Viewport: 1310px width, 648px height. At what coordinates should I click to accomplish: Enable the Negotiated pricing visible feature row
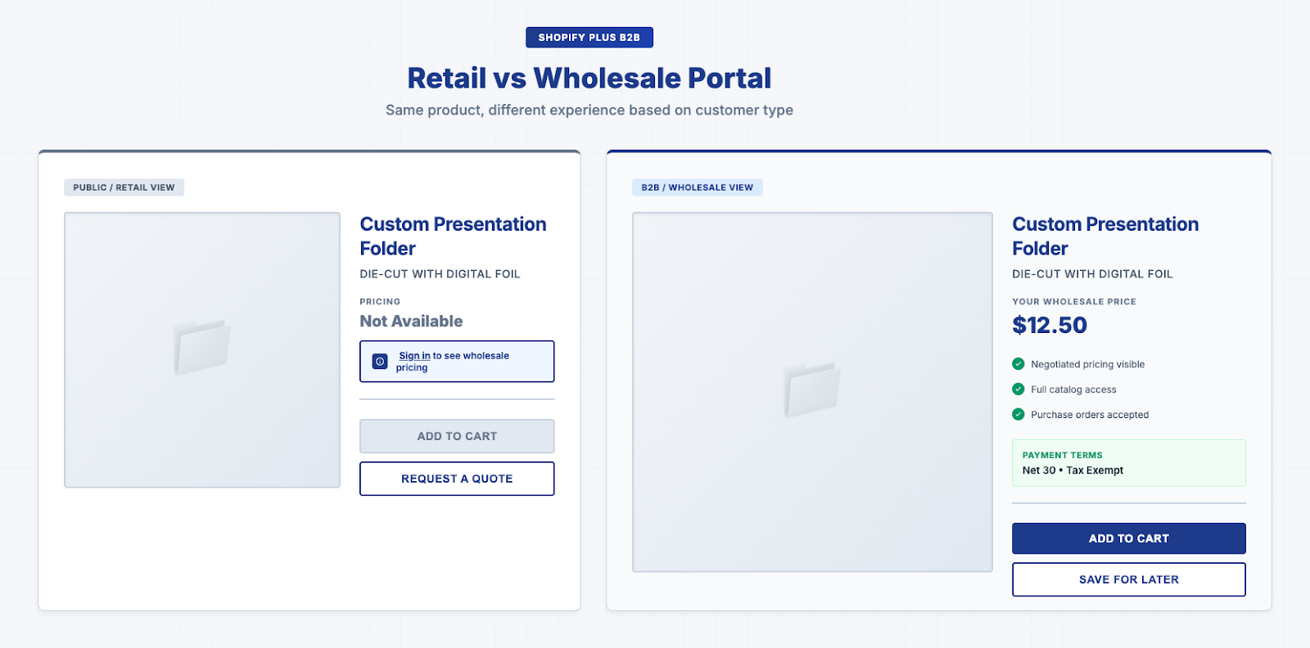pos(1081,364)
